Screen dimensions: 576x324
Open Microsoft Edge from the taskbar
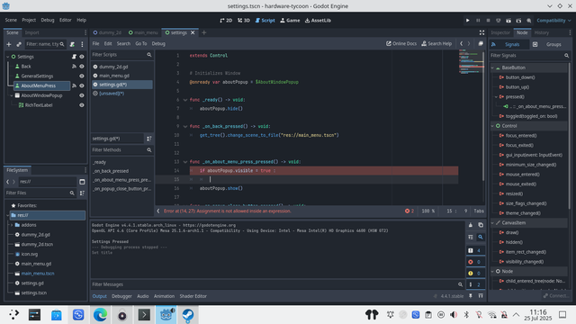(100, 315)
